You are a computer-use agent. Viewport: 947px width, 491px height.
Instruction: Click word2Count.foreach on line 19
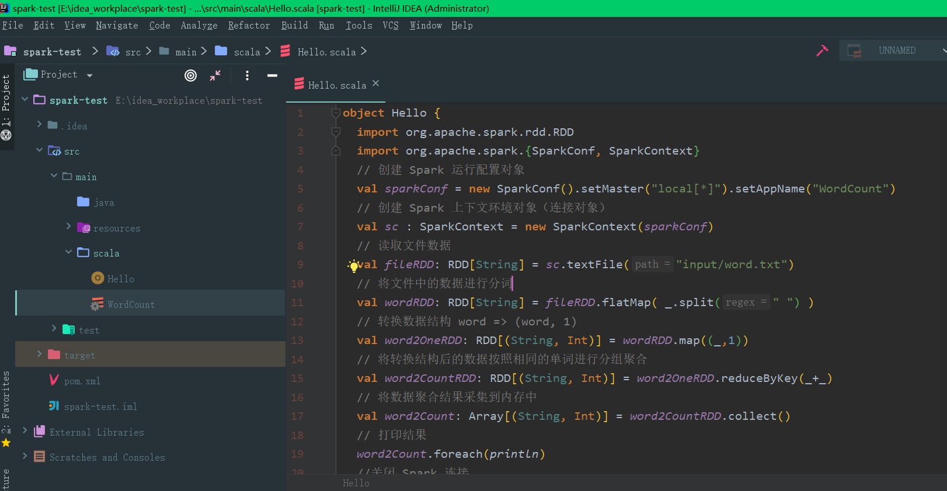(x=420, y=454)
